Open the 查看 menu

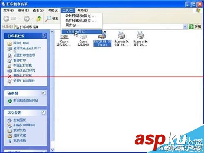(38, 11)
